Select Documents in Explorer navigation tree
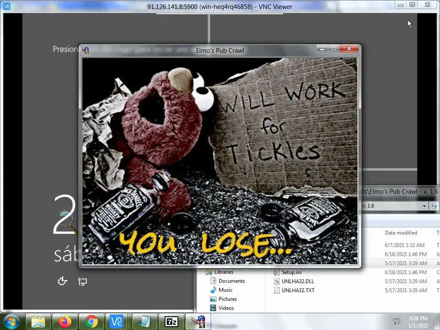This screenshot has height=330, width=440. [x=232, y=281]
